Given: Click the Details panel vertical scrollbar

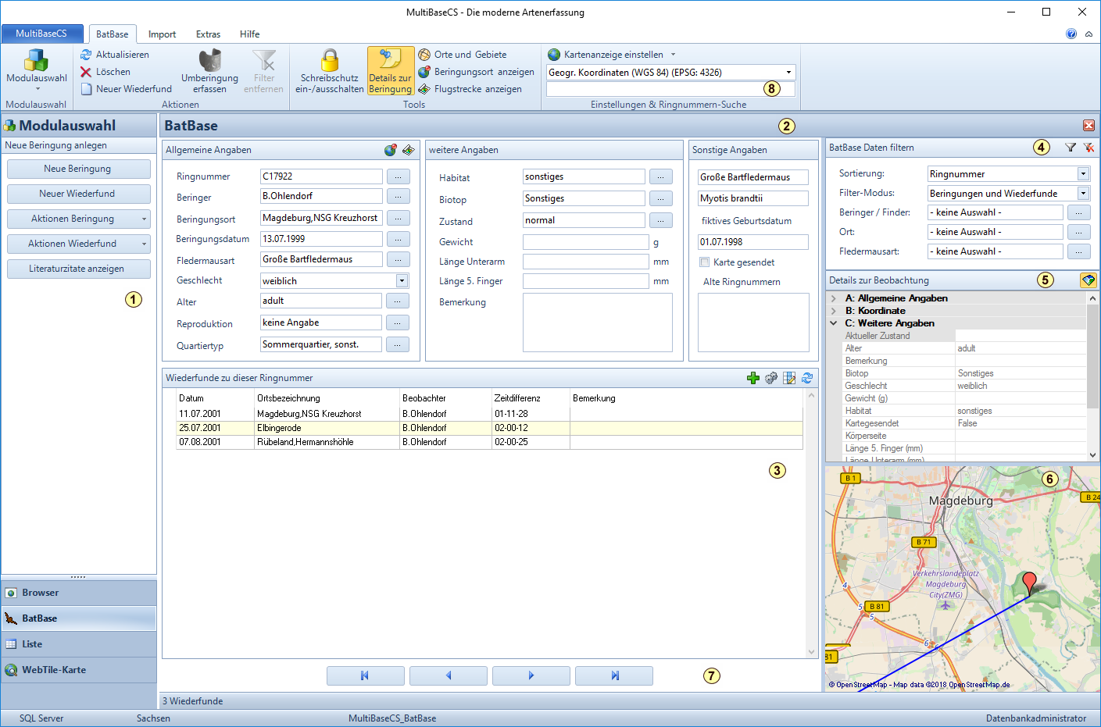Looking at the screenshot, I should (1092, 376).
